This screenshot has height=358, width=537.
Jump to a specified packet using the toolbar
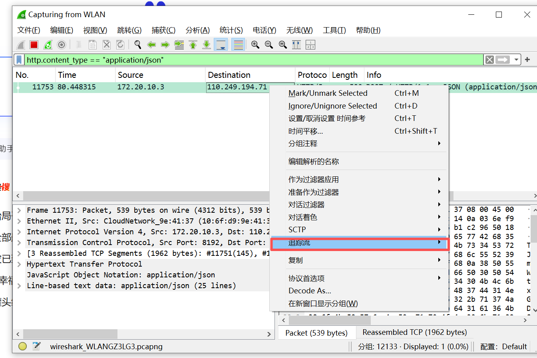coord(179,45)
